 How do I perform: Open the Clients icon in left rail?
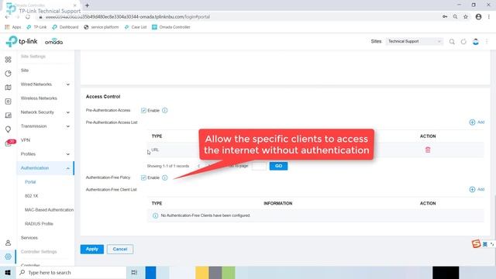pos(9,115)
